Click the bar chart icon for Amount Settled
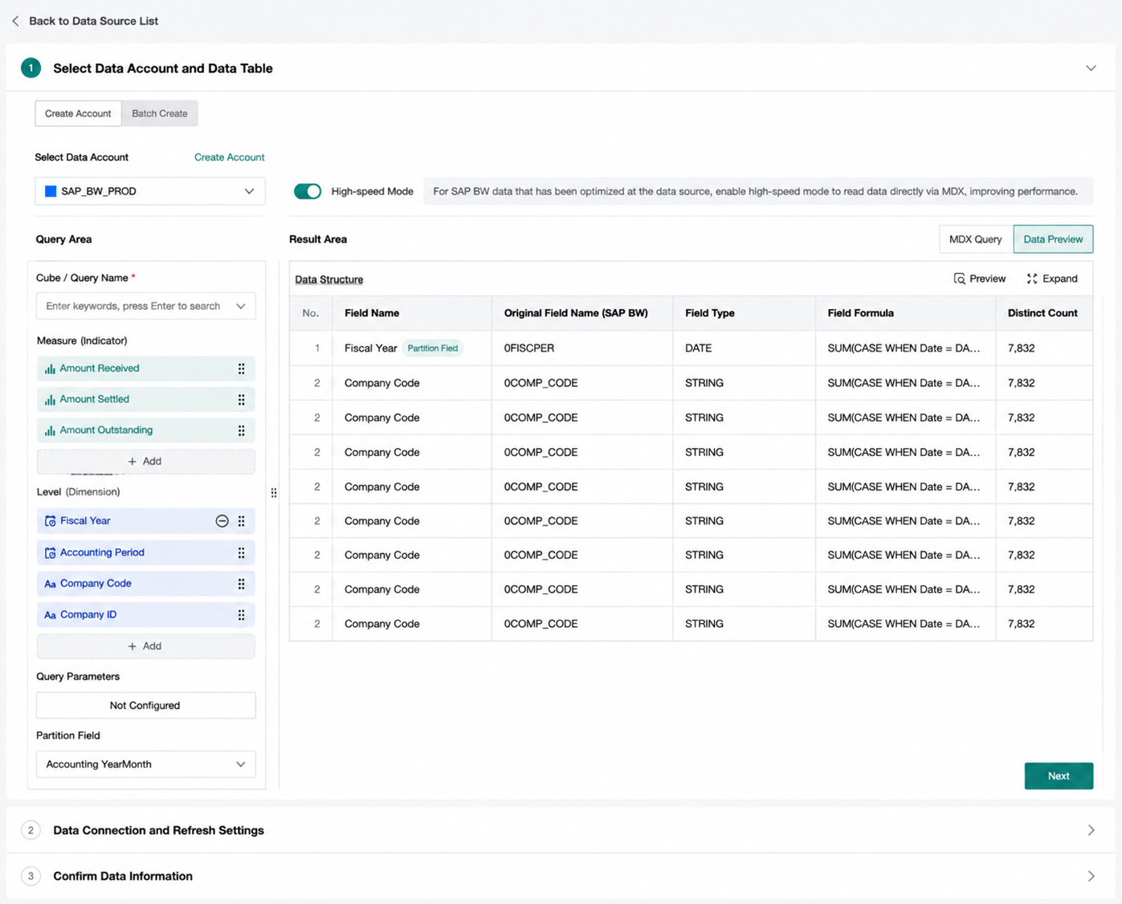 tap(50, 399)
